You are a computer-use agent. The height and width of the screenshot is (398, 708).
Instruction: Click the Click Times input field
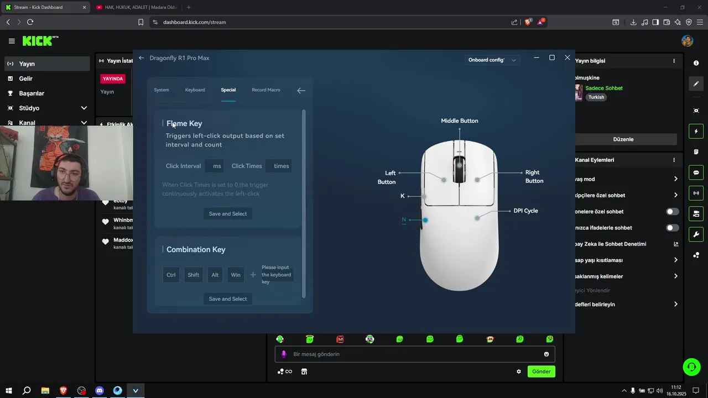point(278,166)
